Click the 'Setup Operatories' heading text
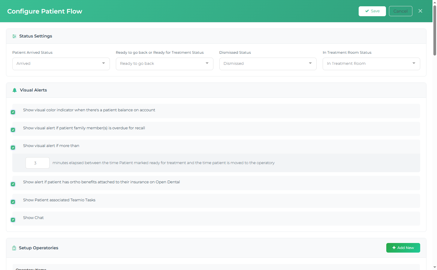437x270 pixels. [38, 248]
